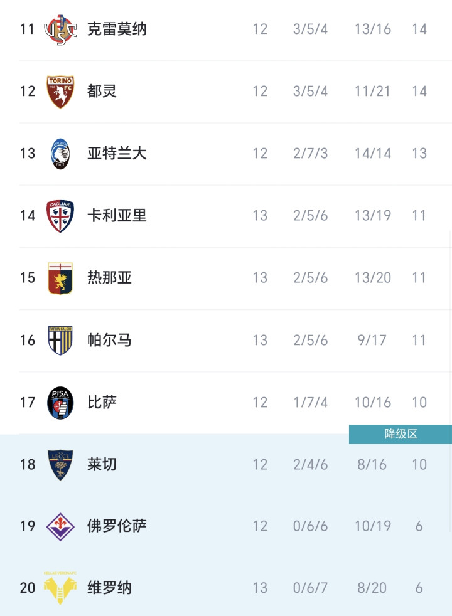Click the 热那亚 team name
The height and width of the screenshot is (616, 452).
click(x=109, y=278)
